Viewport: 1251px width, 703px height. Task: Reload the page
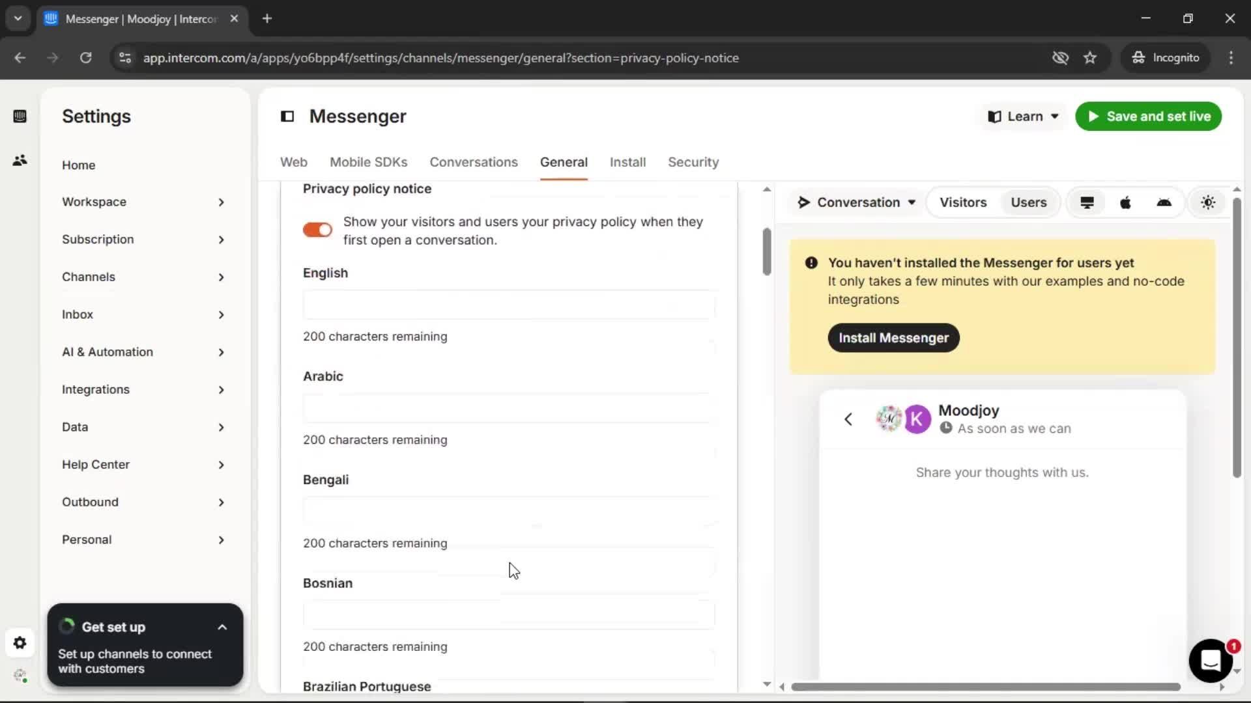(x=85, y=58)
